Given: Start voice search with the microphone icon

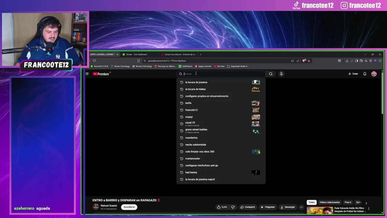Looking at the screenshot, I should pos(281,74).
